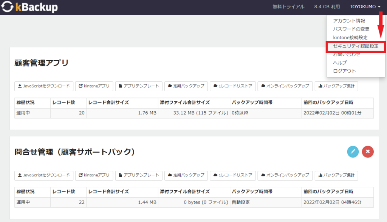Open バックアップ集計 for 問合せ管理
Image resolution: width=387 pixels, height=222 pixels.
pyautogui.click(x=336, y=175)
